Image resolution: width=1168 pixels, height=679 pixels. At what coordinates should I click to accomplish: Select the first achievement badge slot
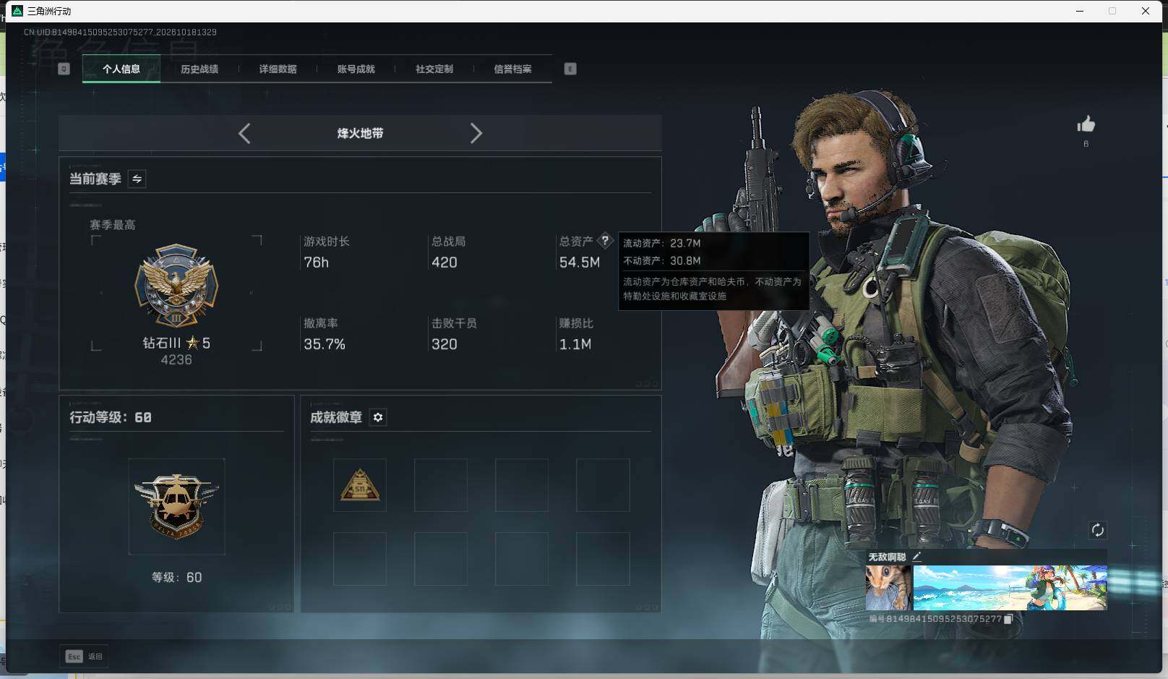(360, 485)
